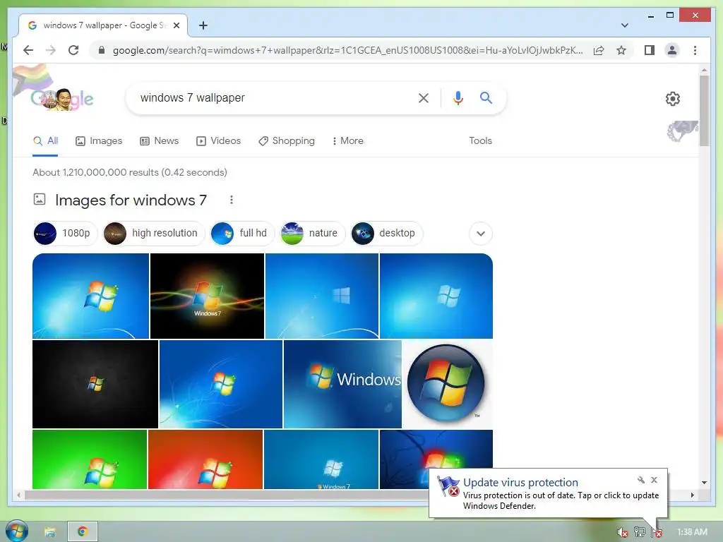Open round Windows orb logo thumbnail
The height and width of the screenshot is (542, 723).
[x=447, y=384]
